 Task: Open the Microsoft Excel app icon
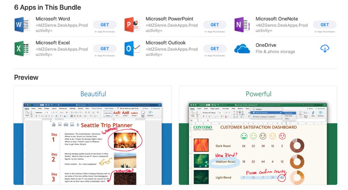click(x=22, y=48)
